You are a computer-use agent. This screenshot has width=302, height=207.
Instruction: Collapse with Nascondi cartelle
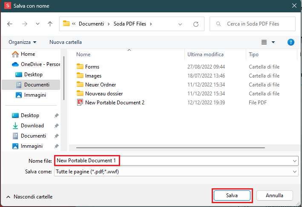[29, 197]
